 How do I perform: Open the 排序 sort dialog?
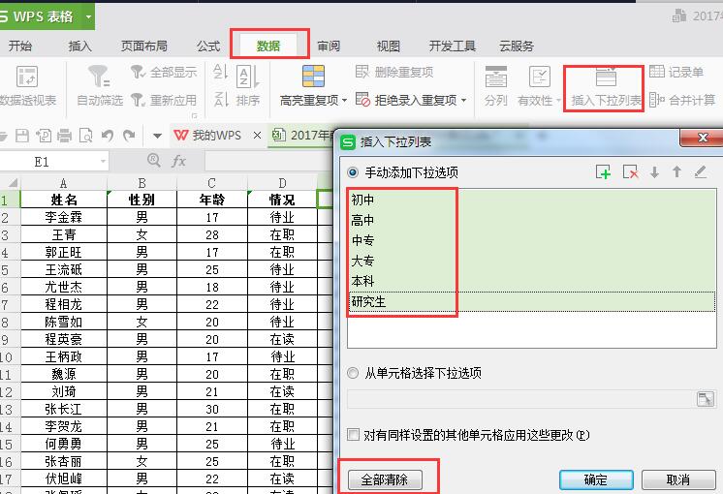(x=247, y=85)
